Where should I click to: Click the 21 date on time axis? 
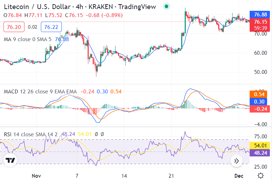(171, 175)
